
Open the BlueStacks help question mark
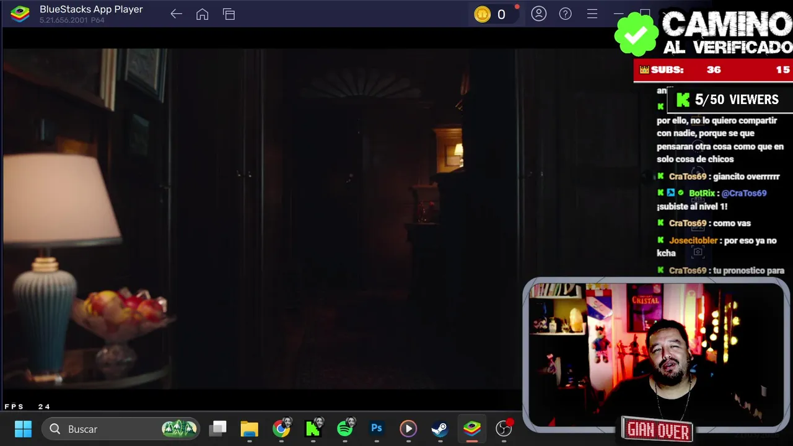pos(566,14)
